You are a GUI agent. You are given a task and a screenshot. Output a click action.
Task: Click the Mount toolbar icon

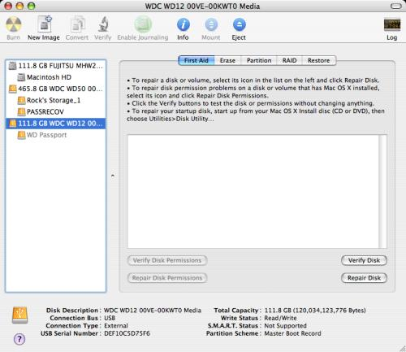click(211, 25)
